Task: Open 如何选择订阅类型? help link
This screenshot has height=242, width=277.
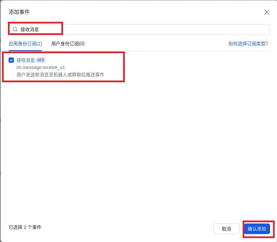Action: pos(248,44)
